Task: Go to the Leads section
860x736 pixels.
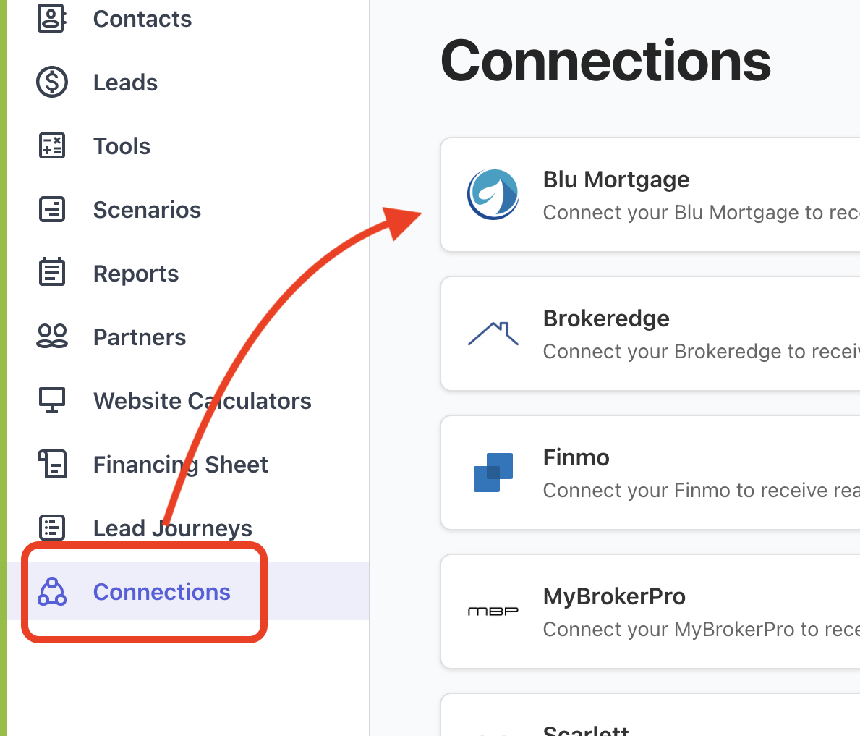Action: tap(125, 83)
